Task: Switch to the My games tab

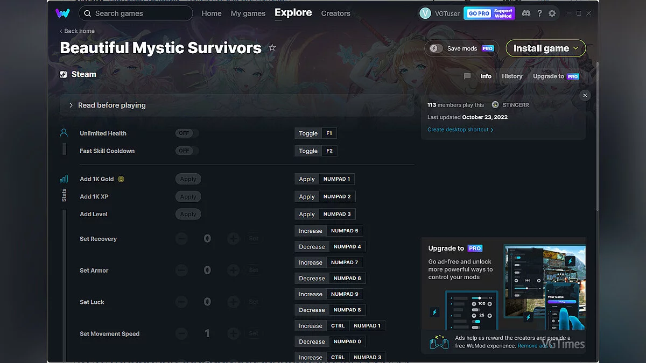Action: [x=248, y=13]
